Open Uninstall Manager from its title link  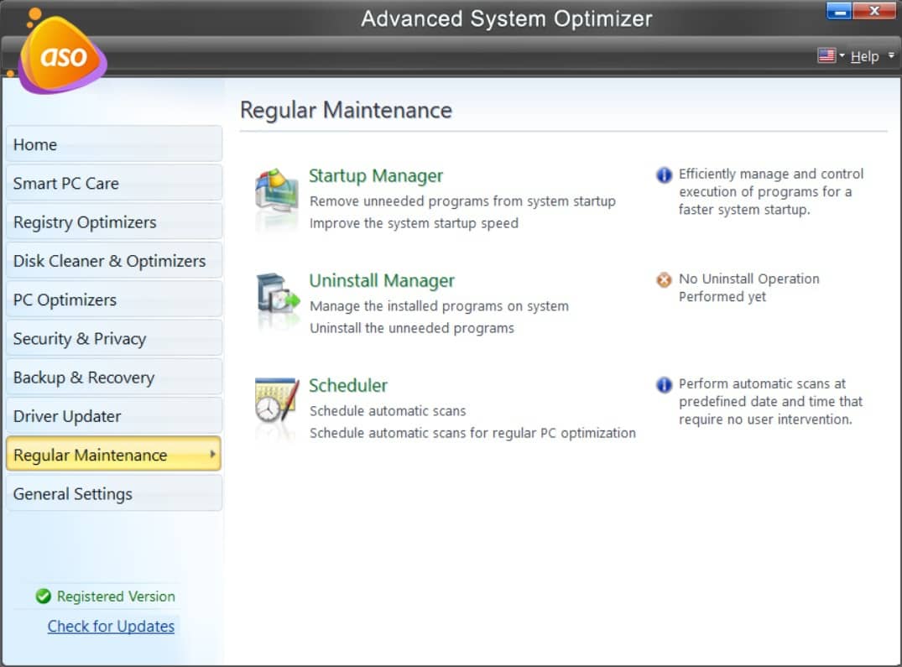(x=382, y=280)
